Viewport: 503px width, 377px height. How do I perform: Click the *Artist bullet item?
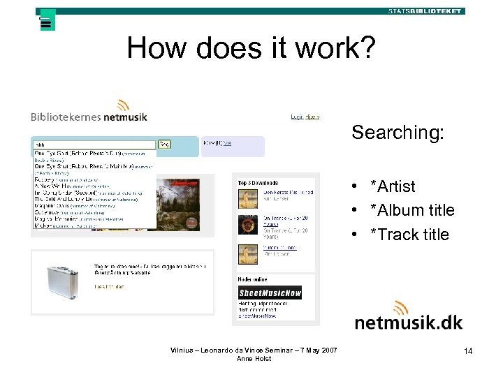coord(393,186)
